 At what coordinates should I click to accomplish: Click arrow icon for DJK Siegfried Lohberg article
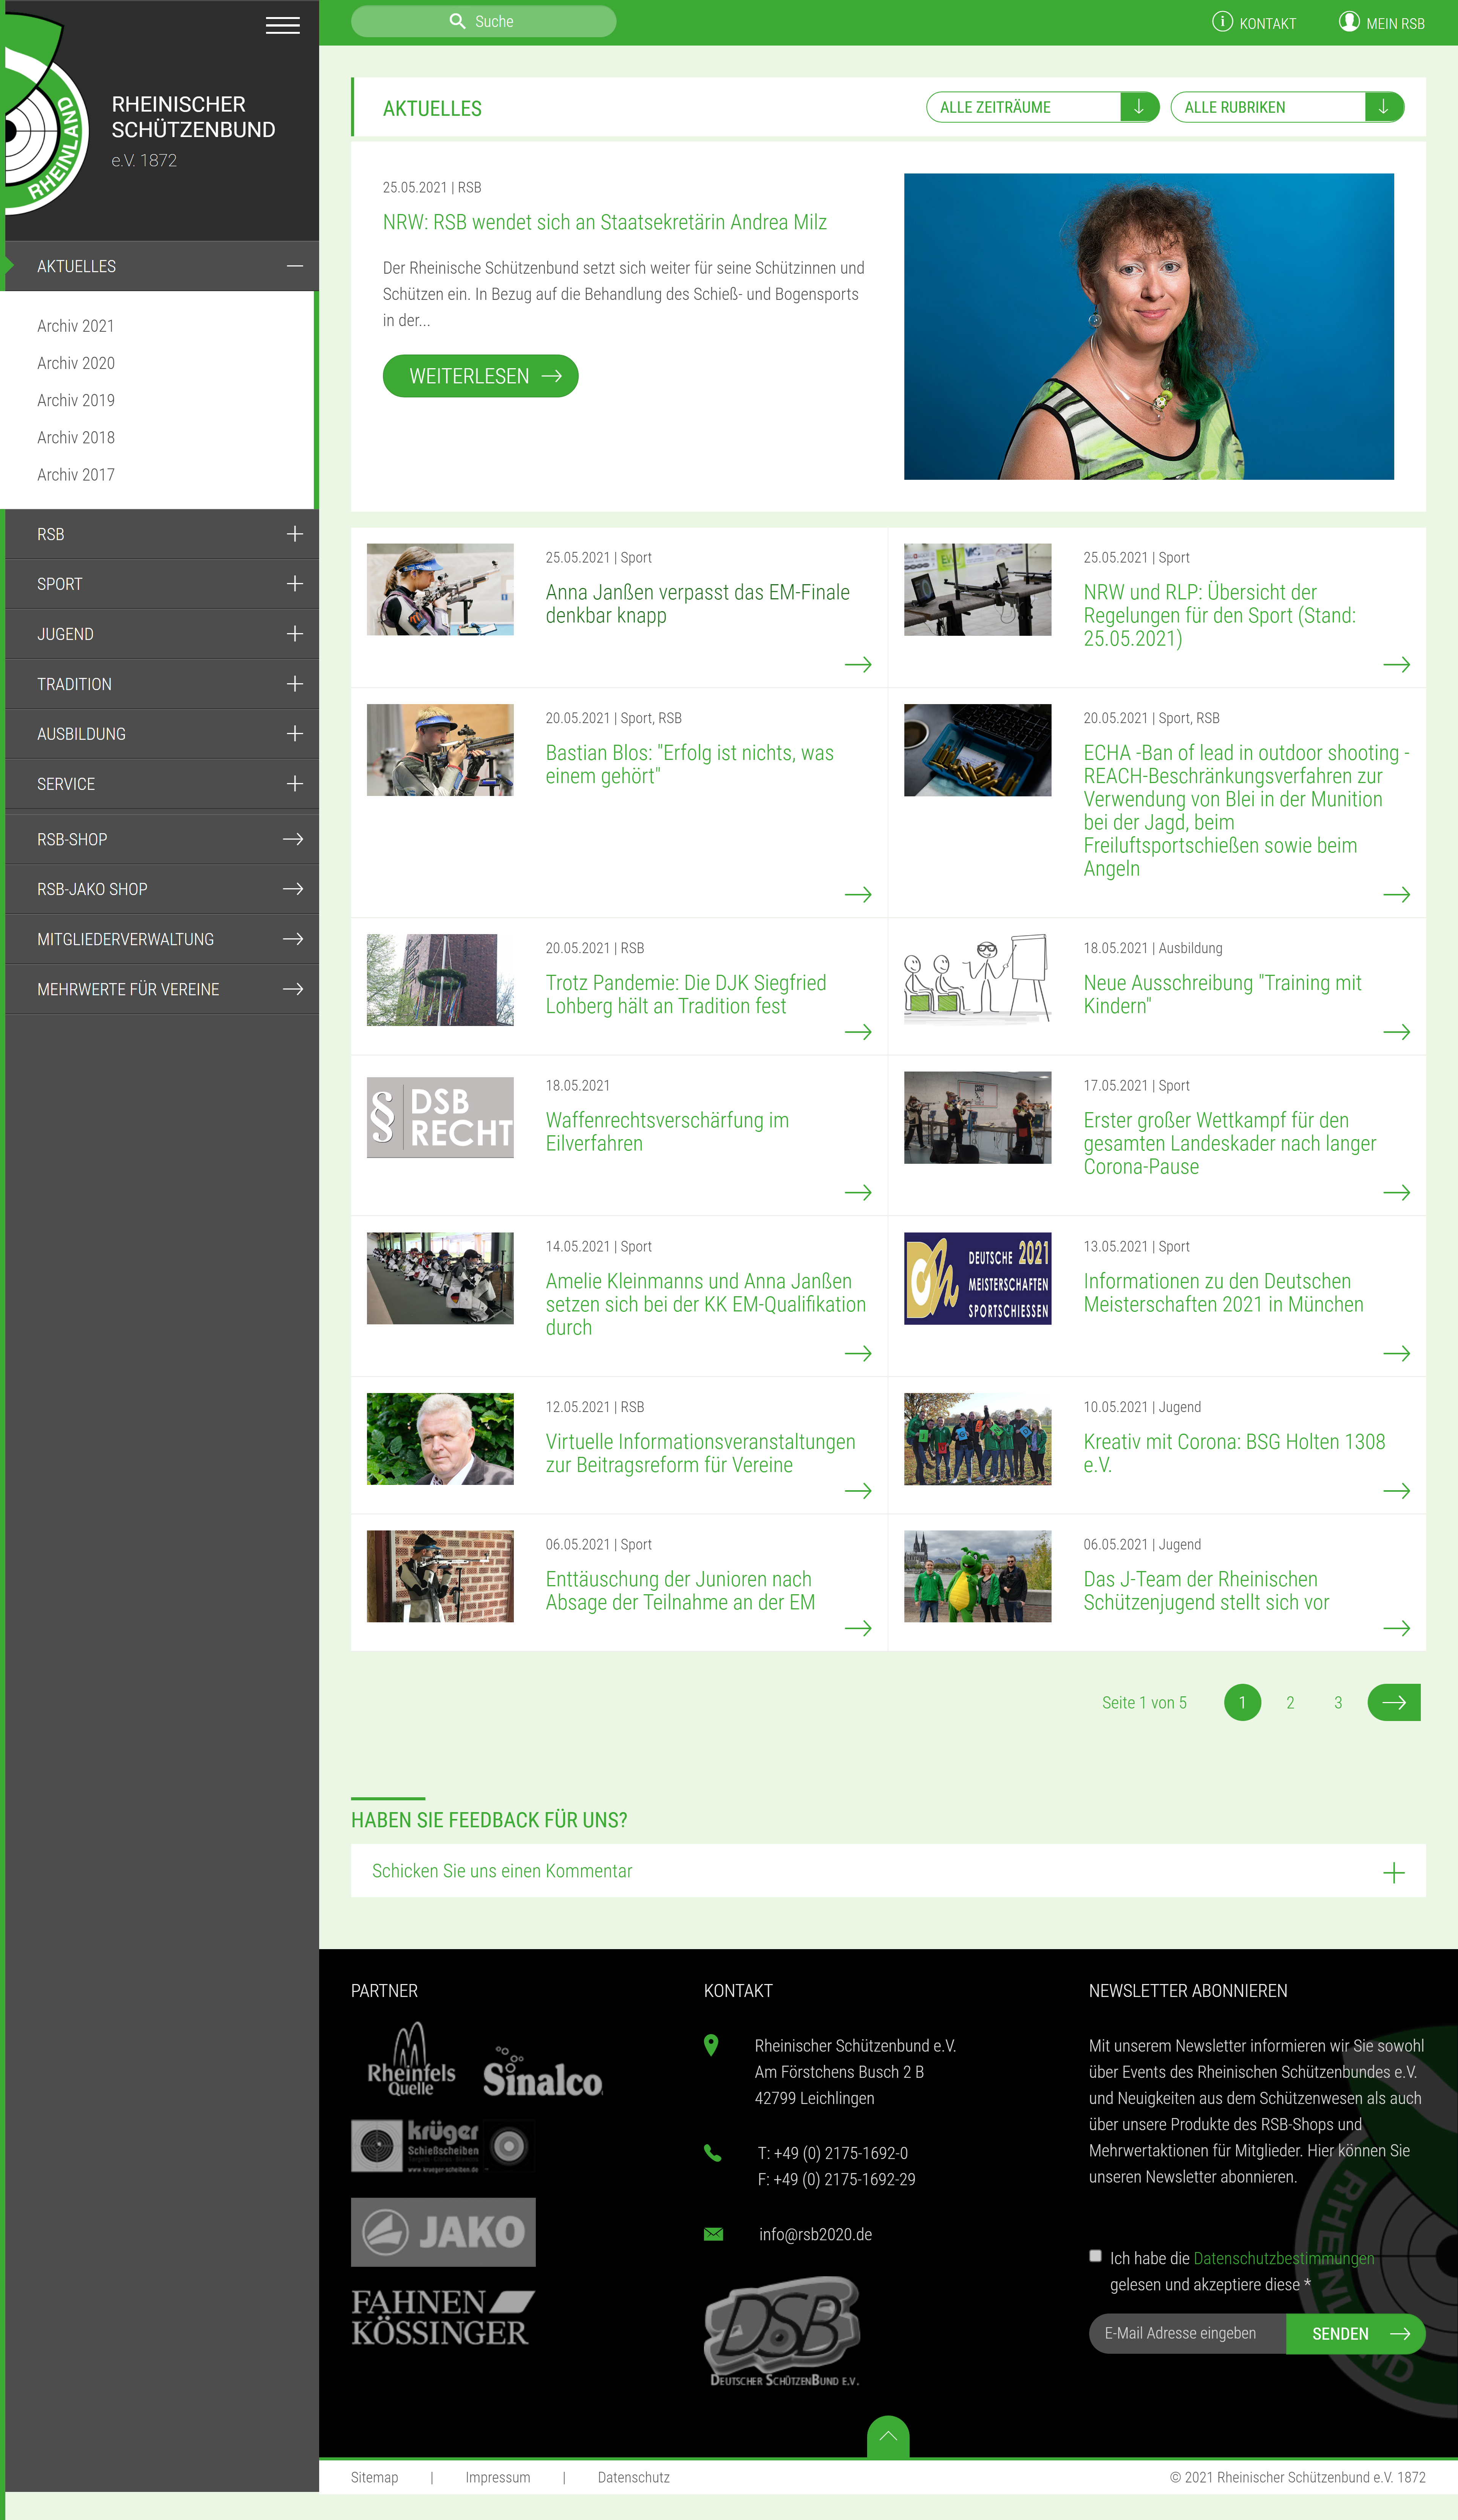[858, 1032]
